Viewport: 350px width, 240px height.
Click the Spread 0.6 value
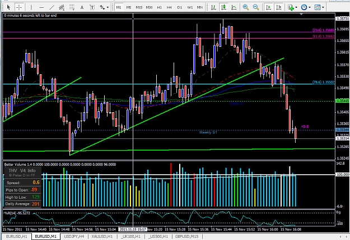point(36,183)
